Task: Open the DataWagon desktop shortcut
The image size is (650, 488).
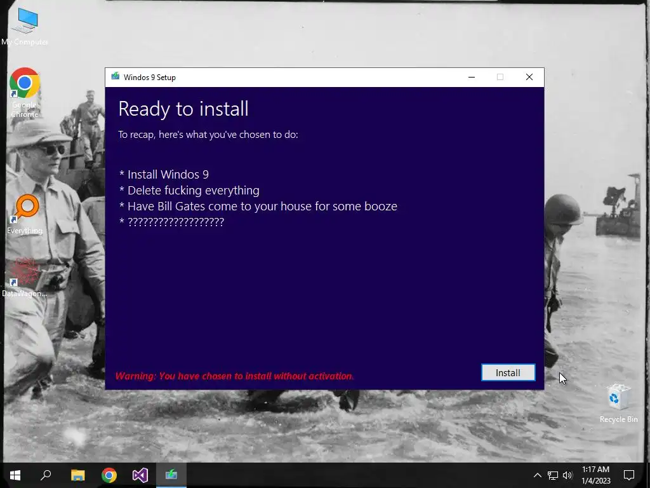Action: coord(25,278)
